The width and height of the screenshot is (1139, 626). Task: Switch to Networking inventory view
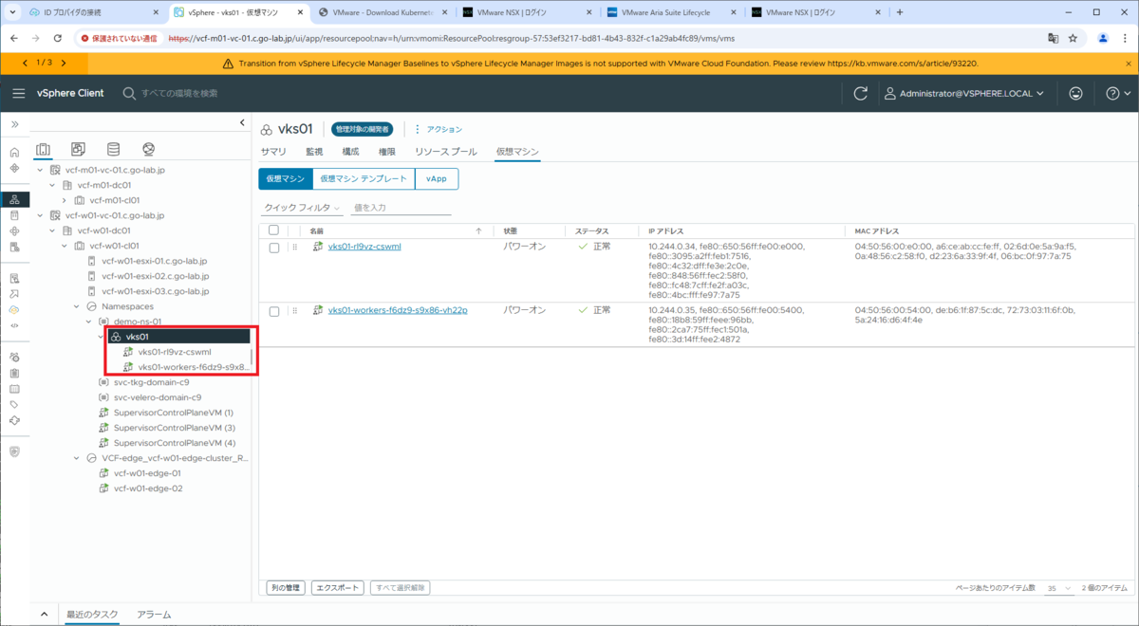149,149
